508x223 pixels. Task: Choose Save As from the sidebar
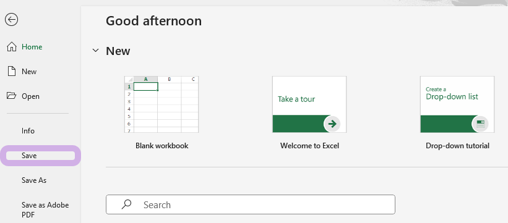(34, 180)
